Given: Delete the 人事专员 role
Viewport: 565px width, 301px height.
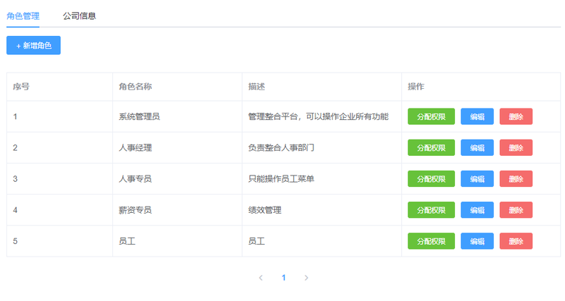Looking at the screenshot, I should [516, 179].
